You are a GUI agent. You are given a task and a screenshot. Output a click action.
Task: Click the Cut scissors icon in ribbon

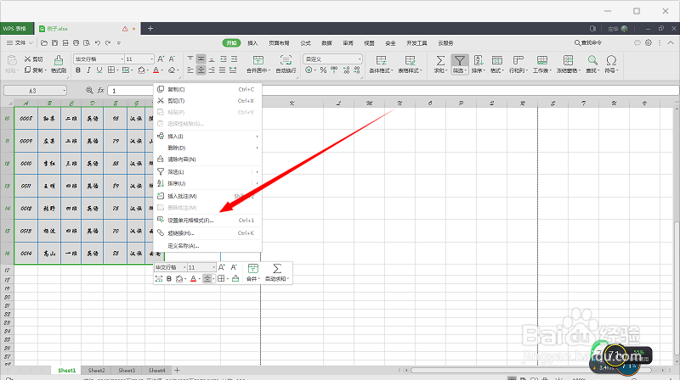(x=28, y=59)
